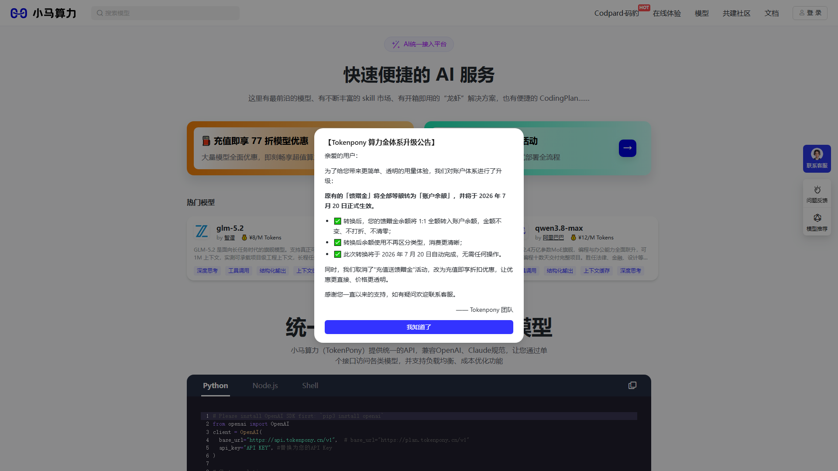Open 共建社区 in top navigation
This screenshot has height=471, width=838.
(736, 13)
